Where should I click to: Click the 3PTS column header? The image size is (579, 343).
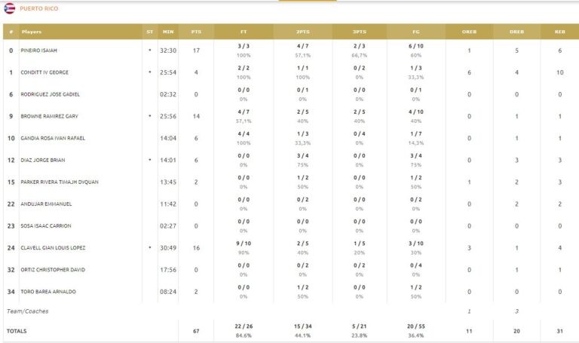[360, 32]
